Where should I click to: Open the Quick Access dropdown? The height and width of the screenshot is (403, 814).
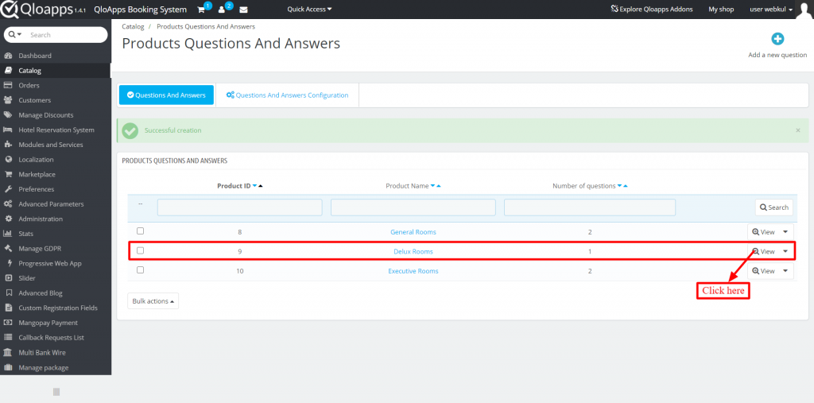[x=309, y=10]
